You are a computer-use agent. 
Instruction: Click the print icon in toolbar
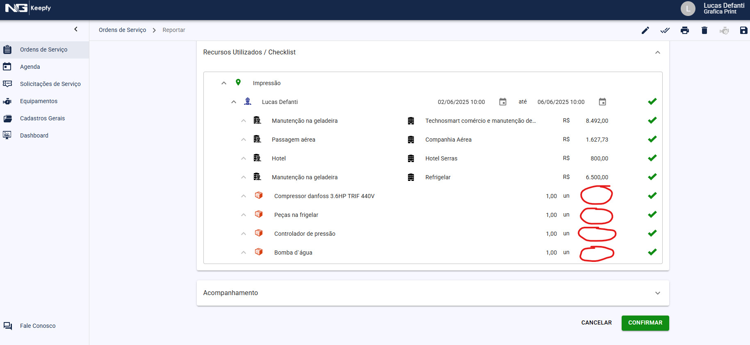click(684, 30)
